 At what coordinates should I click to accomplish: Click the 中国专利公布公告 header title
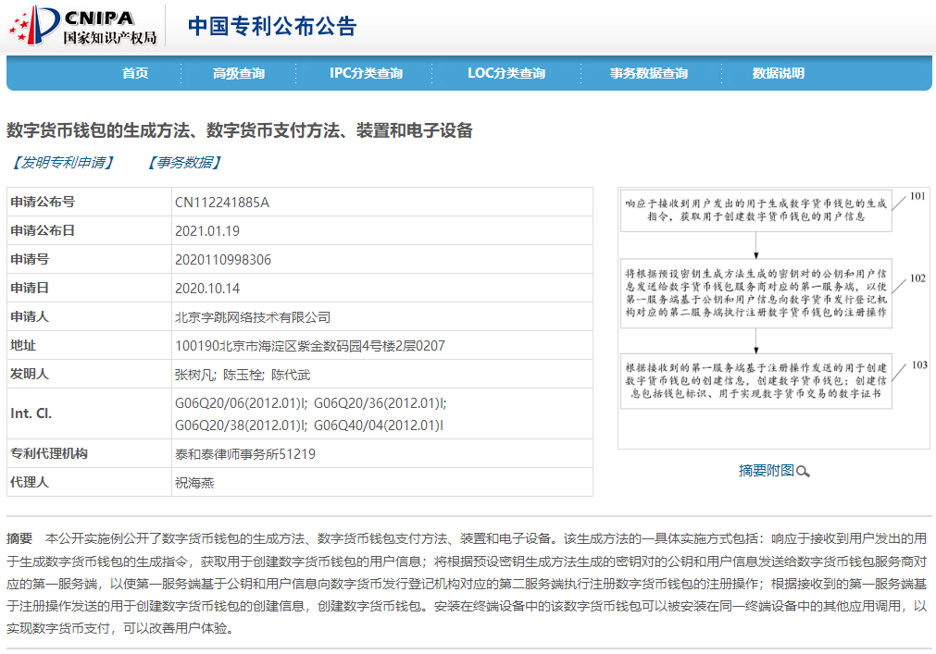coord(272,26)
